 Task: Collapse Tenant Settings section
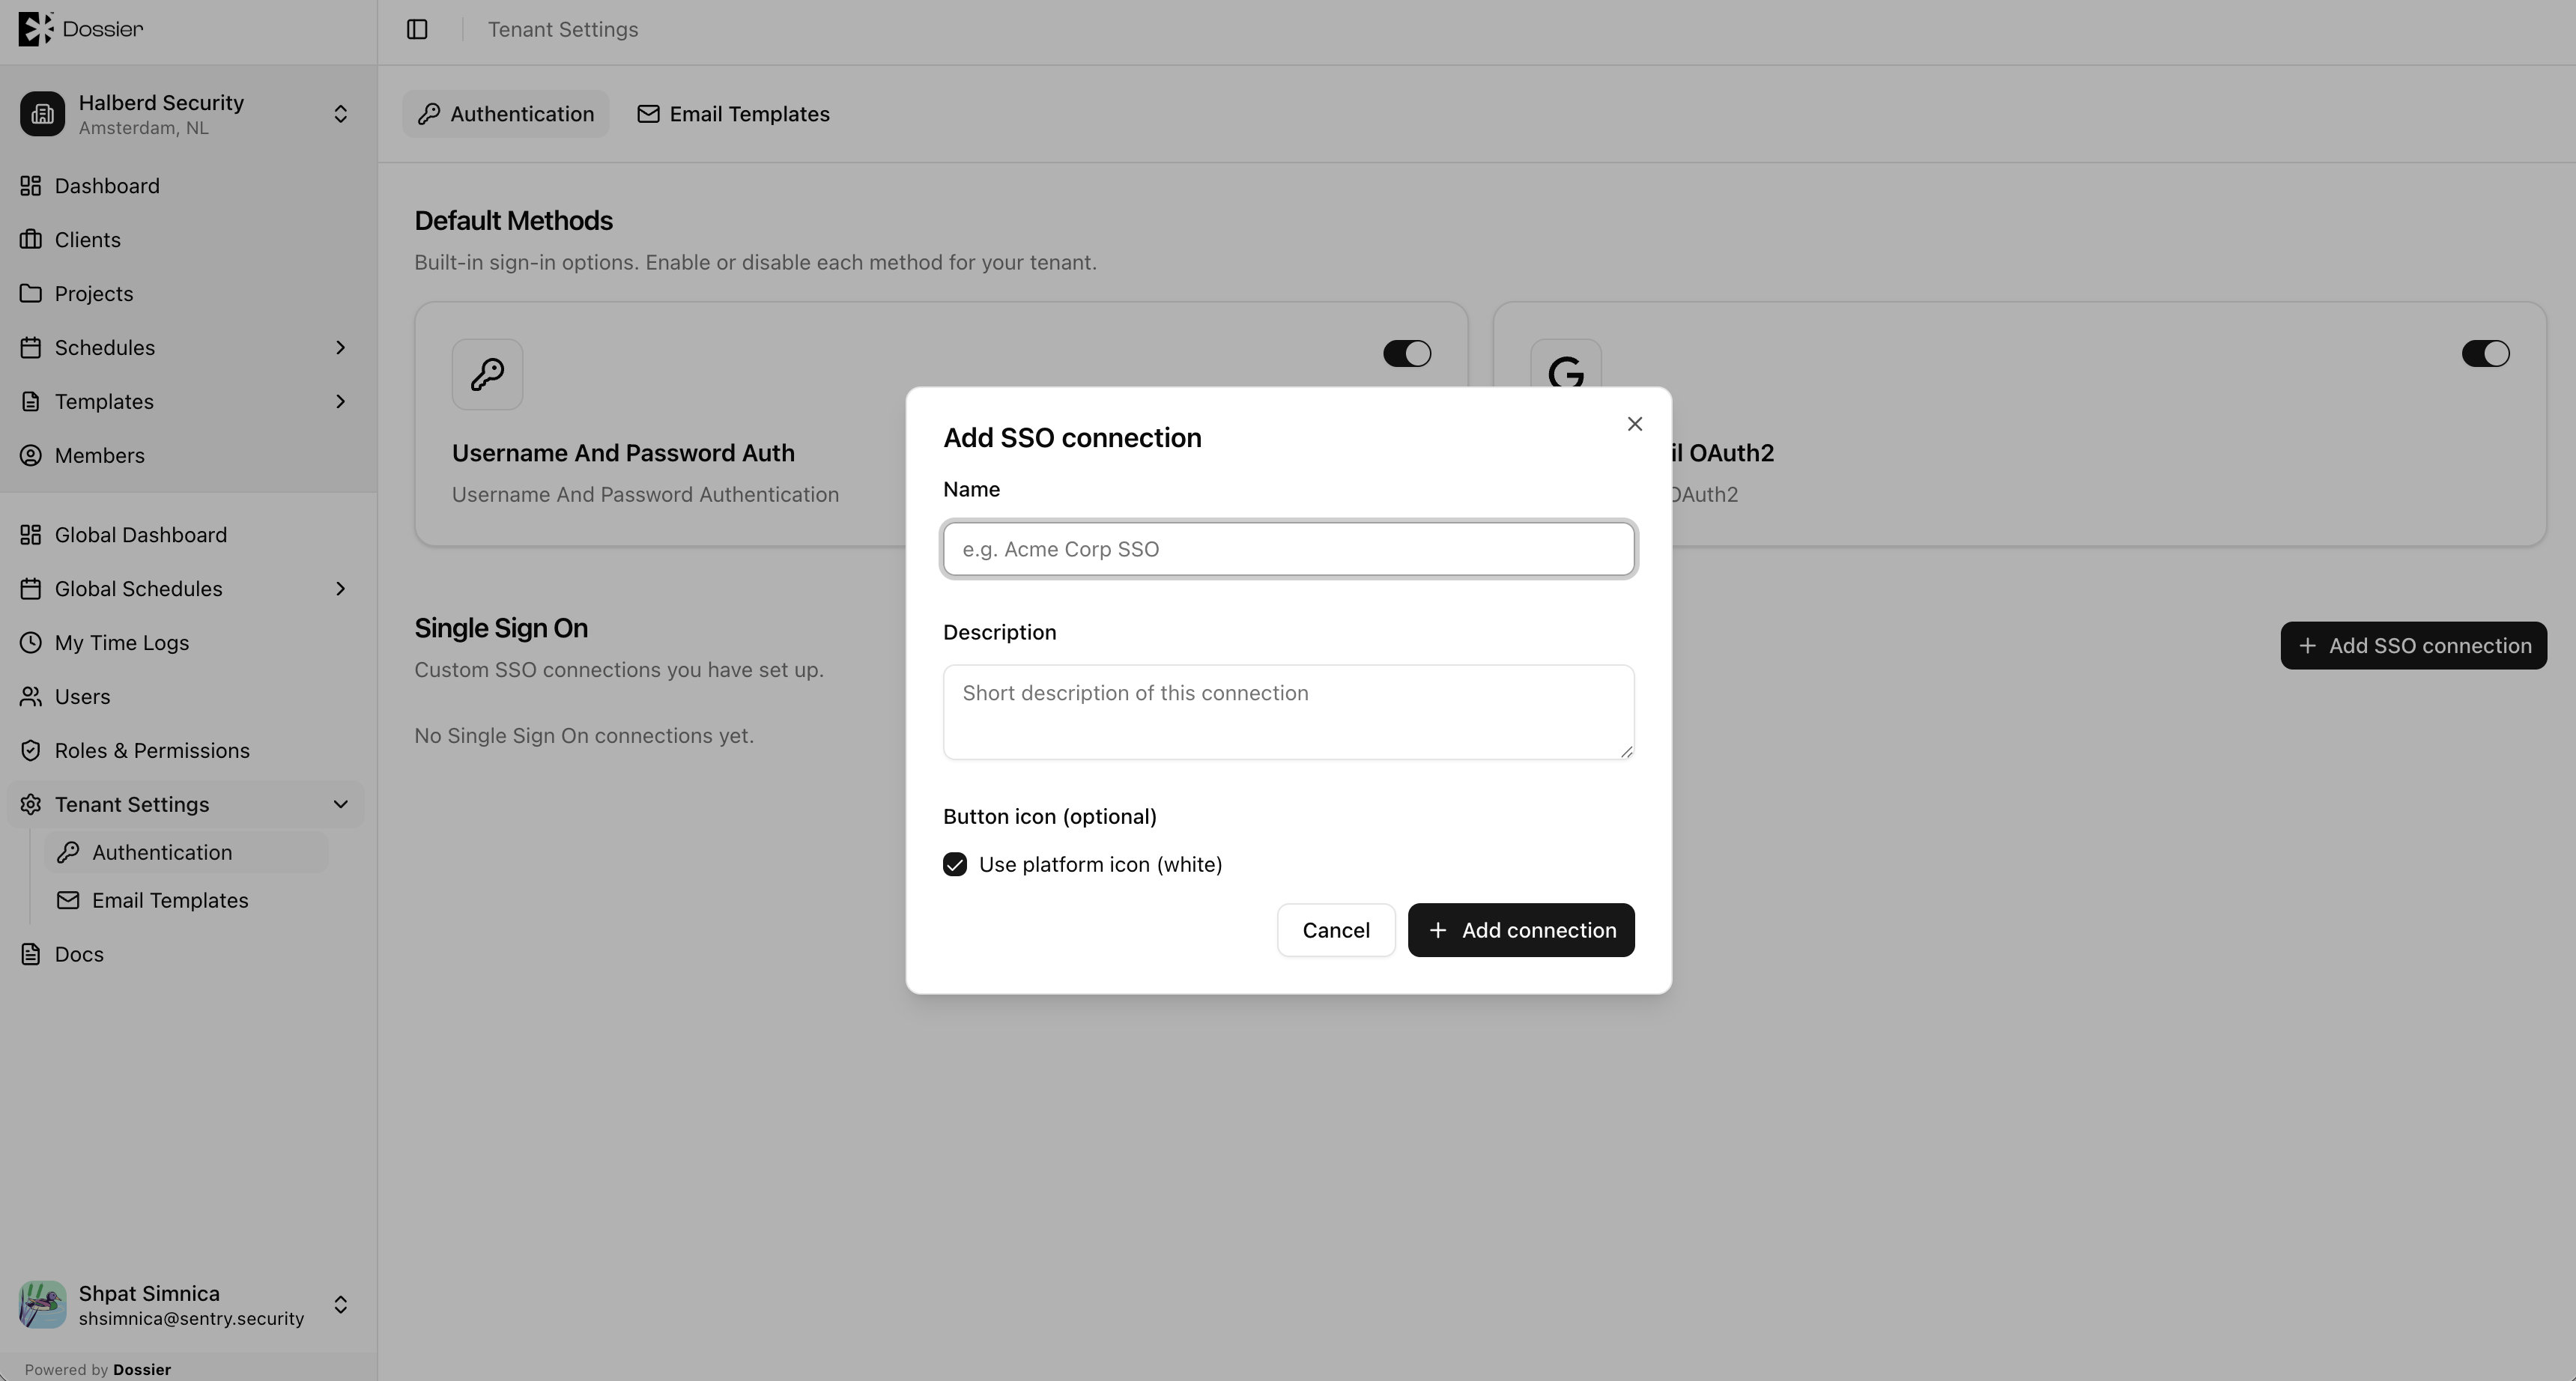tap(340, 805)
